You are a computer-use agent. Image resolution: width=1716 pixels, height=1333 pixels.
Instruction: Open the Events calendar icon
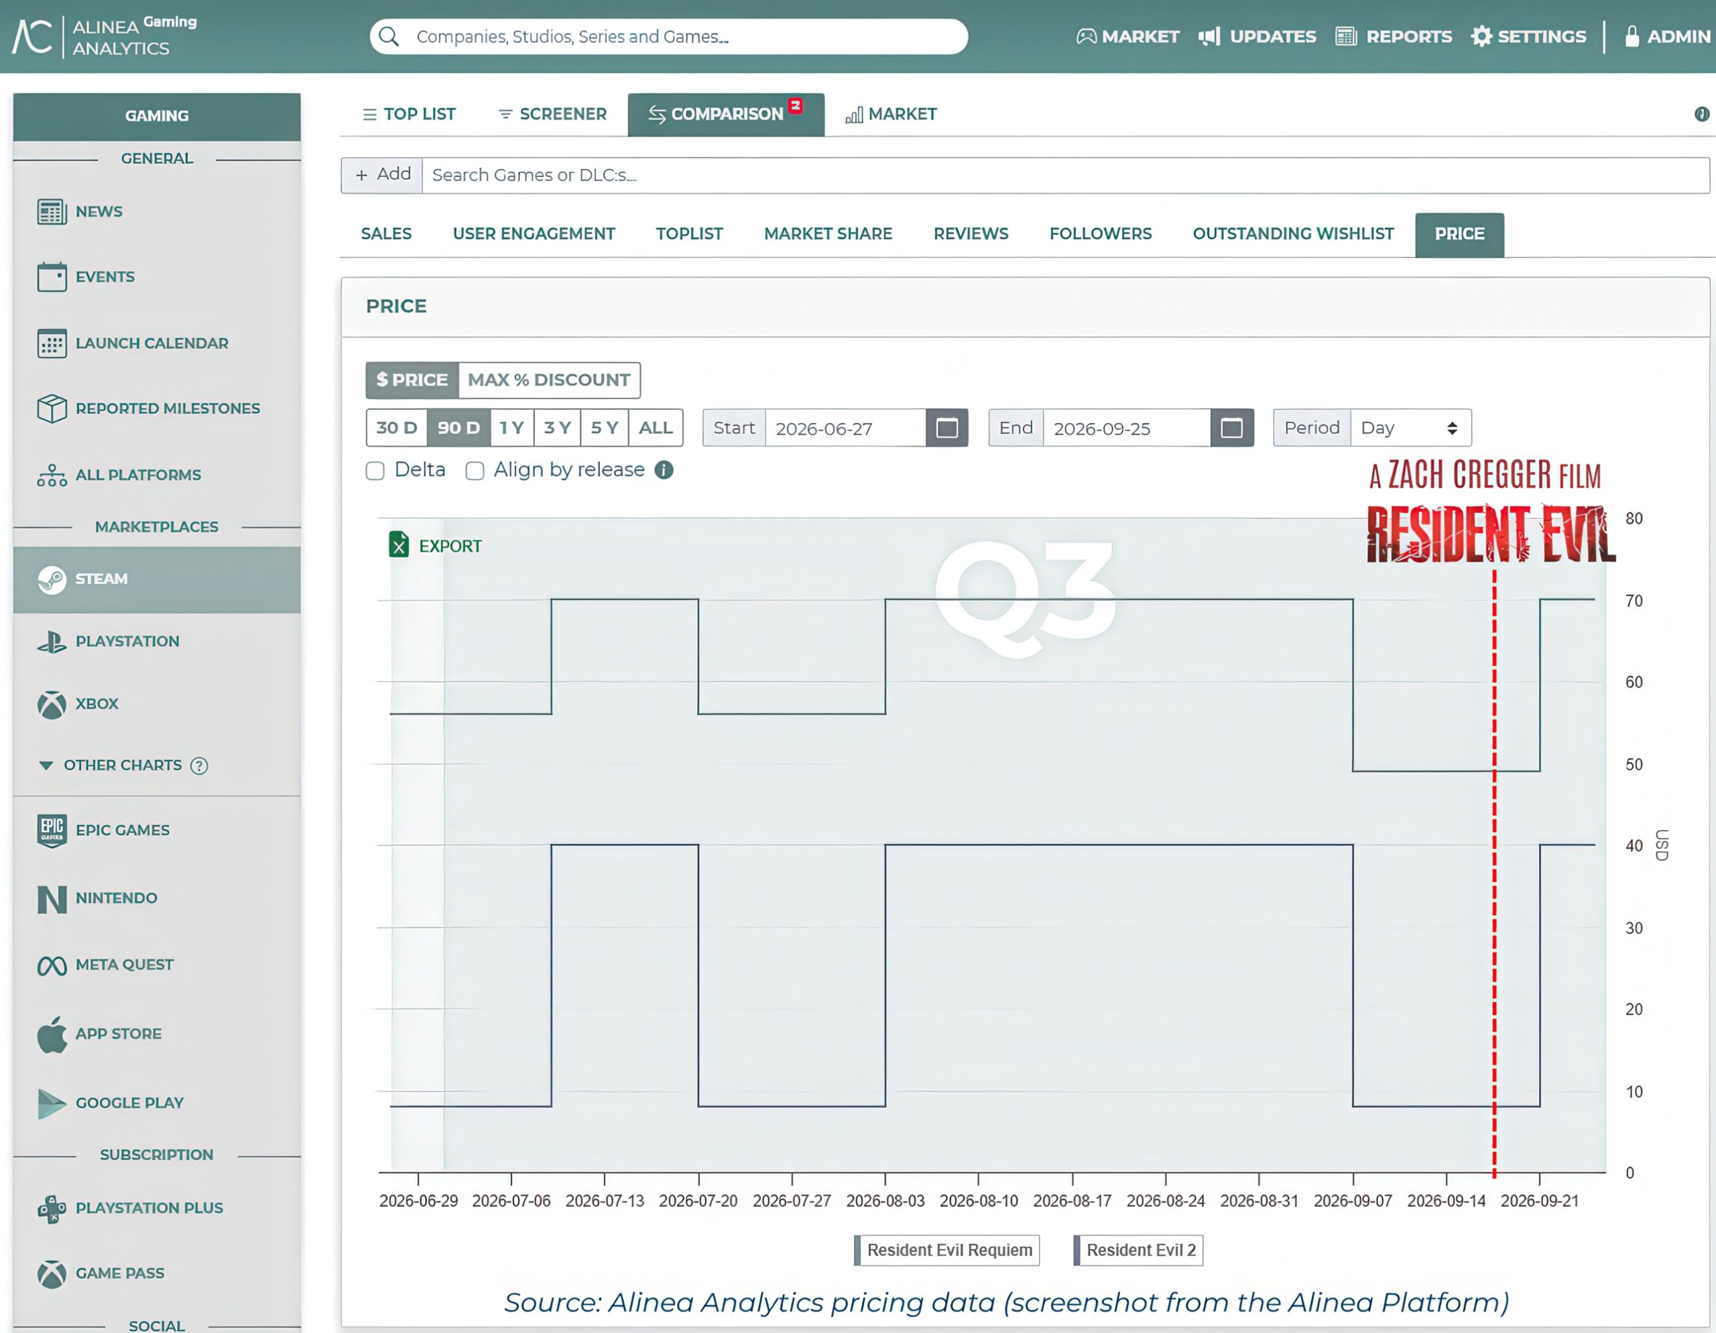coord(52,277)
